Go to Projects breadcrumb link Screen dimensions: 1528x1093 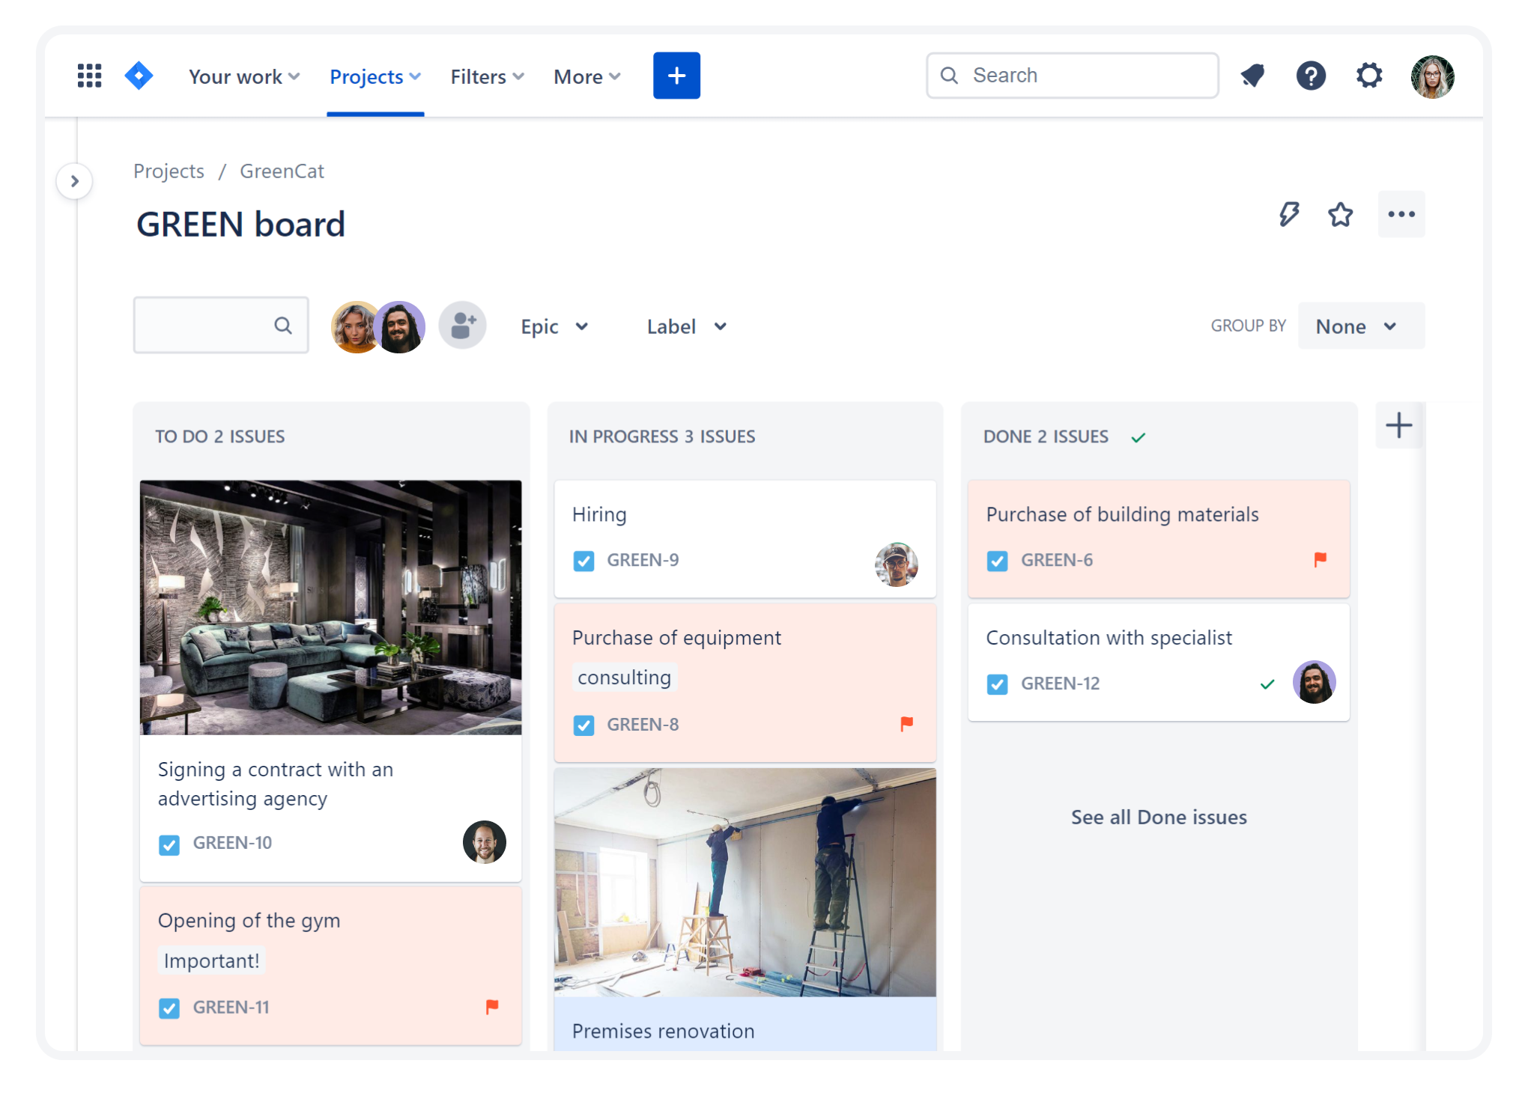[x=169, y=171]
